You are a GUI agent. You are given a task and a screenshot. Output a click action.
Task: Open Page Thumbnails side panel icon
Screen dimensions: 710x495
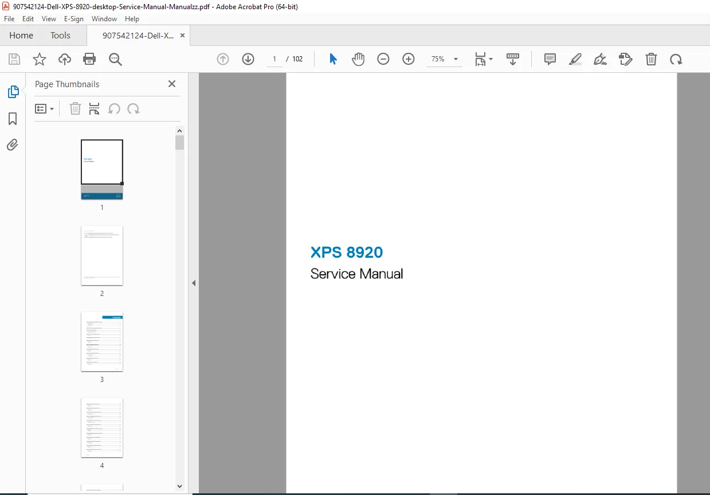coord(13,92)
